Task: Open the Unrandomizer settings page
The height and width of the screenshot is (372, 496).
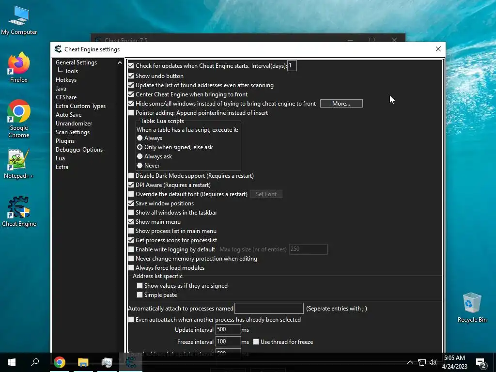Action: coord(74,124)
